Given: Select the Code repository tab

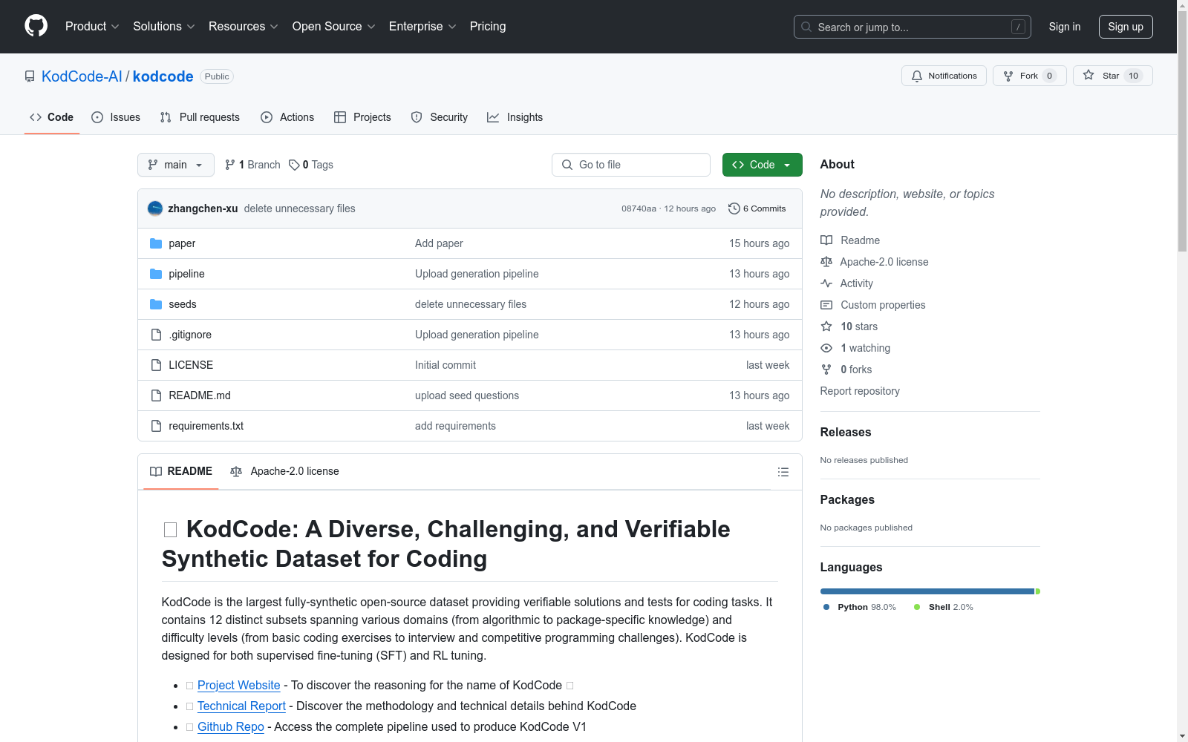Looking at the screenshot, I should click(52, 117).
